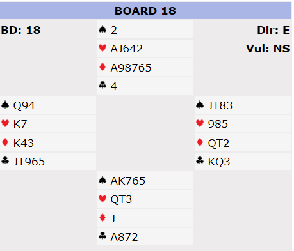Select South's spade holding AK765
This screenshot has height=251, width=294.
(x=128, y=181)
